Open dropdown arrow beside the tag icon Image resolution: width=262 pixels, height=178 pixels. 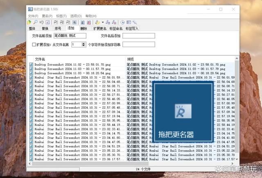point(102,22)
